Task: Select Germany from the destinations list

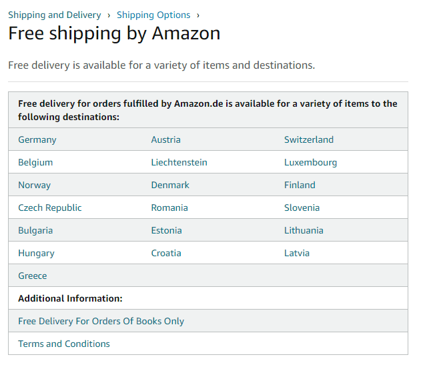Action: pos(37,140)
